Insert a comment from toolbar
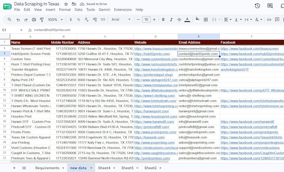284x172 pixels. coord(277,19)
